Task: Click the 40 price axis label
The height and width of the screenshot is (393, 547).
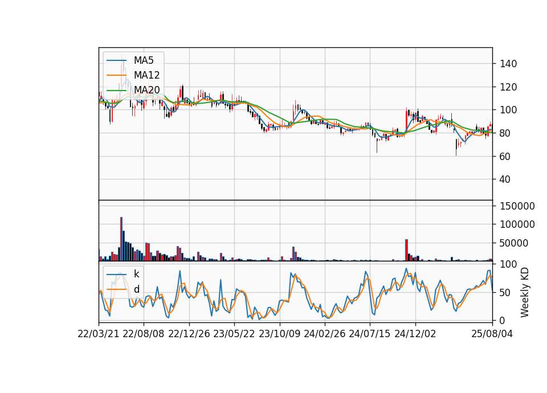Action: click(x=505, y=179)
